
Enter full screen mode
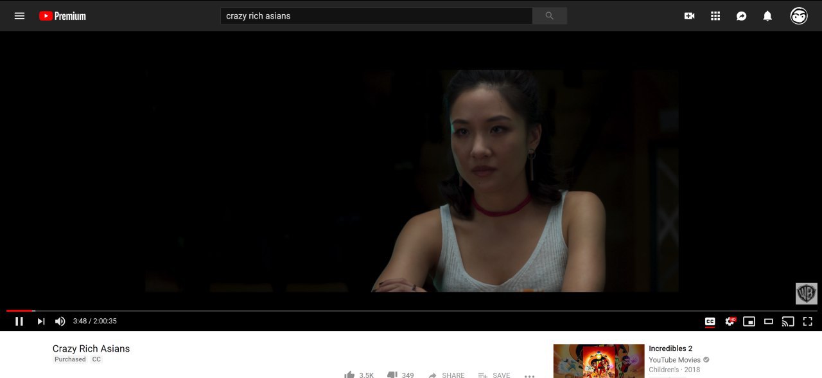808,321
